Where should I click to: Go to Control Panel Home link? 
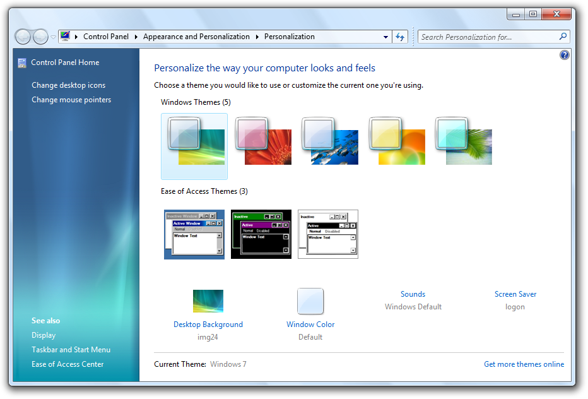(65, 63)
